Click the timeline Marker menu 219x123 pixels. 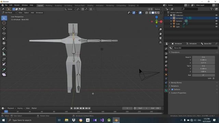pyautogui.click(x=34, y=108)
